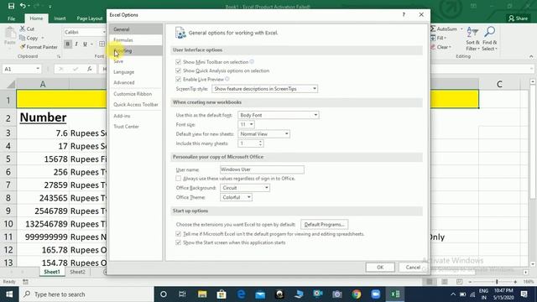The width and height of the screenshot is (537, 302).
Task: Launch Edge browser from taskbar
Action: pyautogui.click(x=241, y=294)
